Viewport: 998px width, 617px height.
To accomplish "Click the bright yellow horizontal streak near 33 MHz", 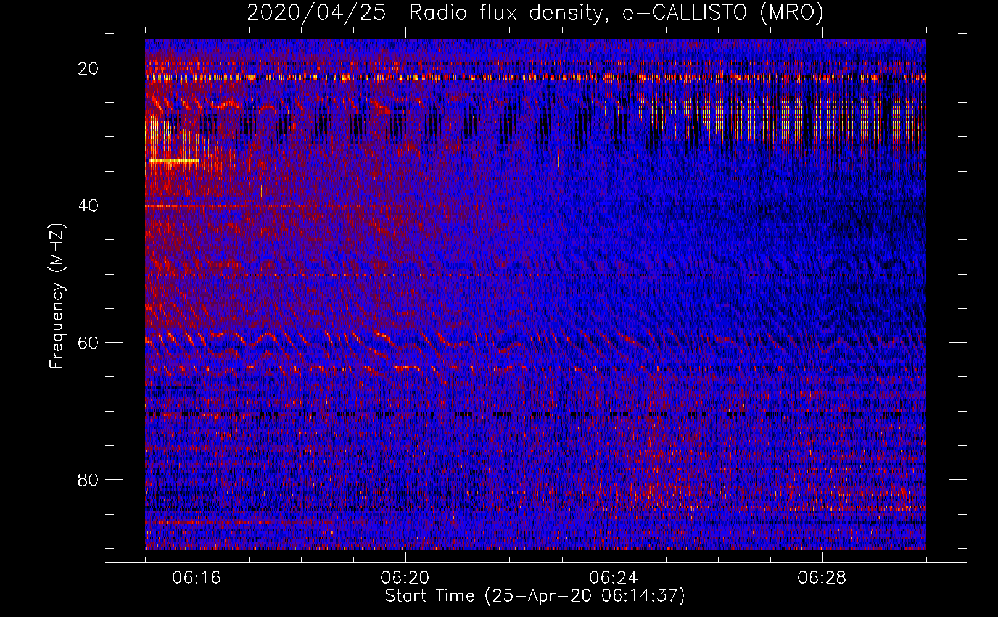I will point(173,160).
